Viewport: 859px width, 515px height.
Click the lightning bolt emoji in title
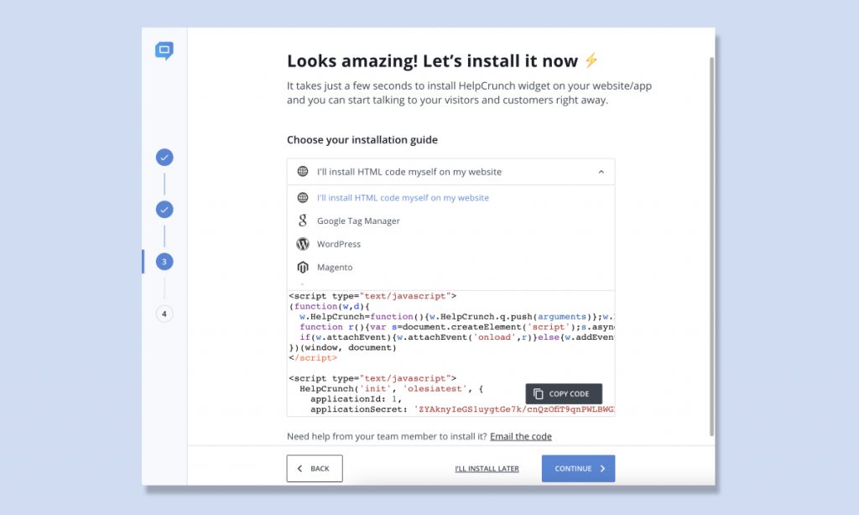point(591,60)
